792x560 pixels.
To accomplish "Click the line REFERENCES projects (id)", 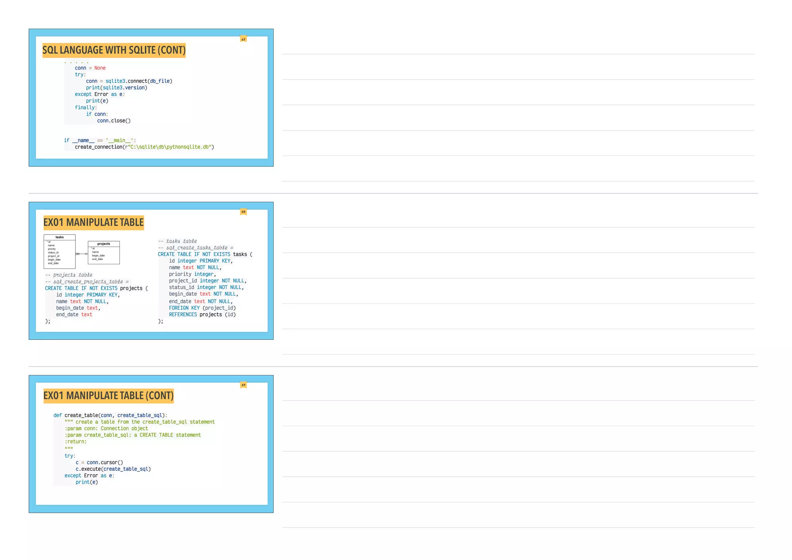I will [202, 315].
